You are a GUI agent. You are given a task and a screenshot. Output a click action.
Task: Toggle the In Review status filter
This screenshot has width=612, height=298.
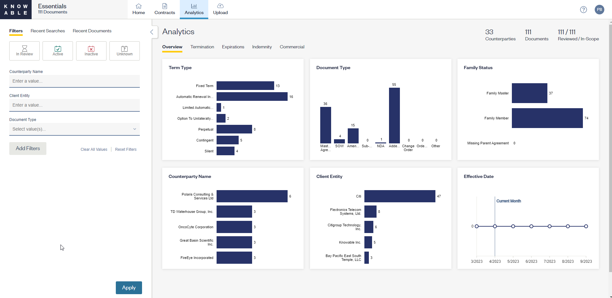(24, 51)
